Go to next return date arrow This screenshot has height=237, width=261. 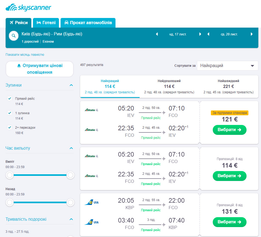coord(252,34)
